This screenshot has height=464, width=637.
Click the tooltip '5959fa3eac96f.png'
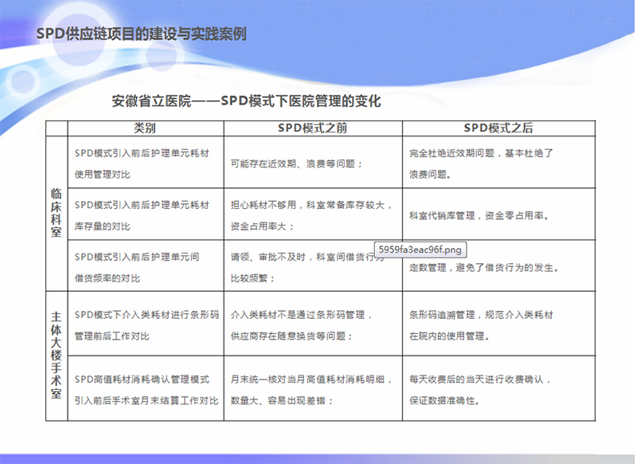point(420,250)
